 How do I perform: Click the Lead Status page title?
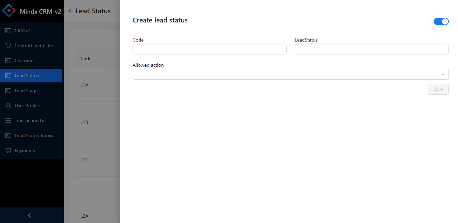(x=93, y=11)
